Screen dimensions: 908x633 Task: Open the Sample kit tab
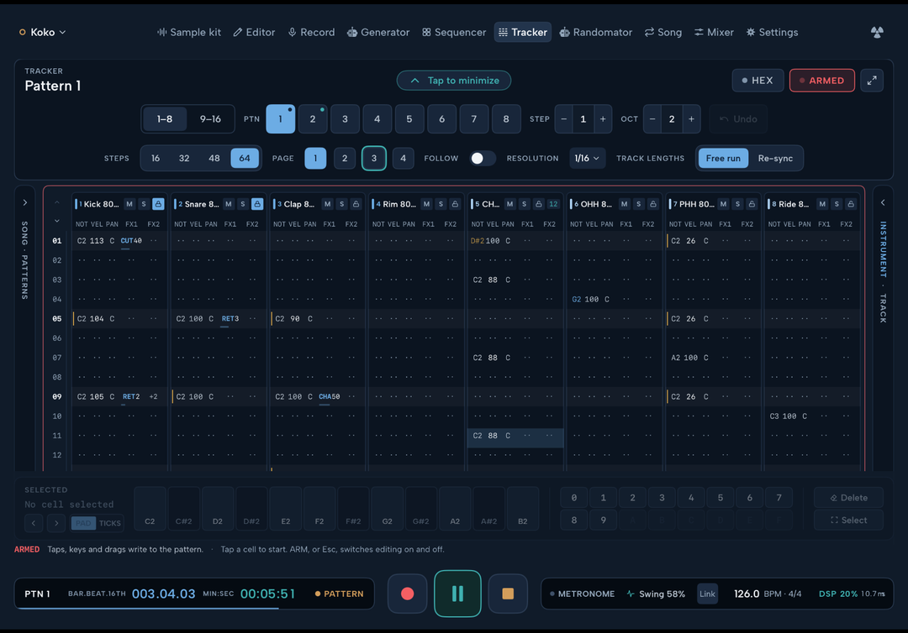189,33
